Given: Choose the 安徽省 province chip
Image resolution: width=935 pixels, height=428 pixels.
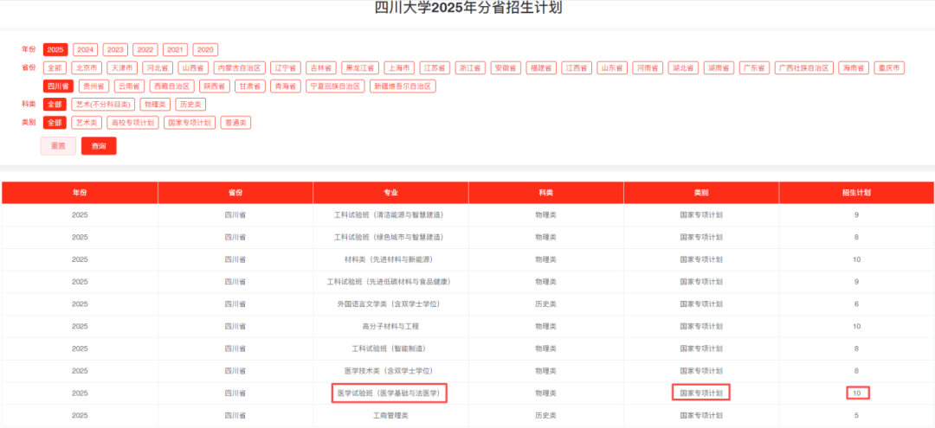Looking at the screenshot, I should pyautogui.click(x=506, y=67).
